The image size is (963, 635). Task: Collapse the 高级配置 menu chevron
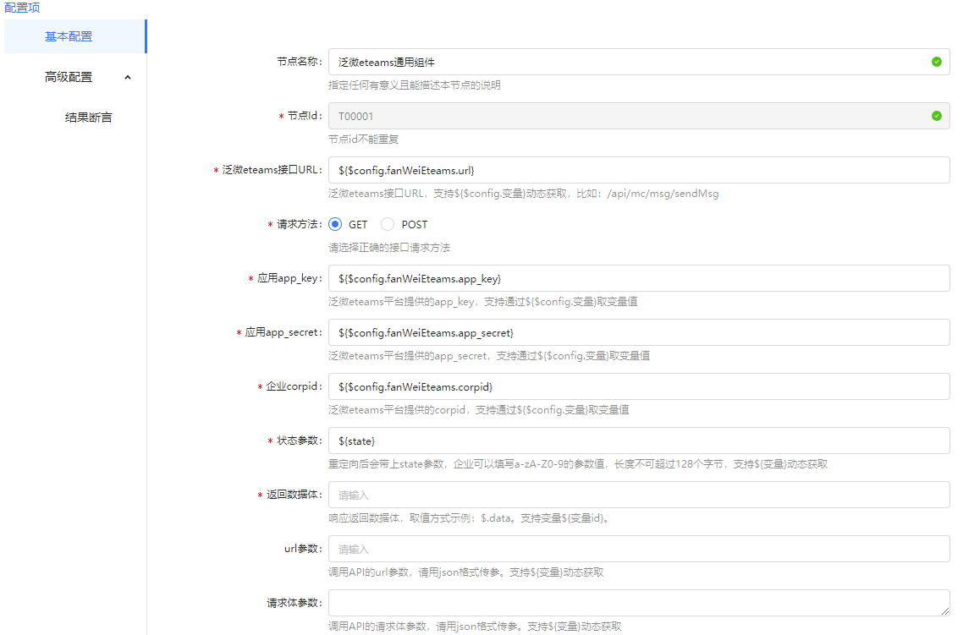(x=128, y=77)
